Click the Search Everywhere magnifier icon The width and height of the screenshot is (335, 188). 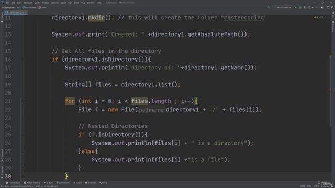click(333, 7)
